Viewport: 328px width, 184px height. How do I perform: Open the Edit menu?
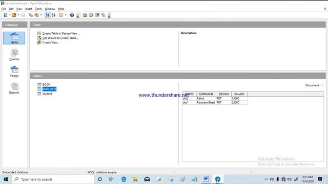[x=11, y=9]
